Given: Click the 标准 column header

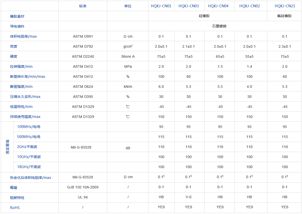Looking at the screenshot, I should 83,6.
